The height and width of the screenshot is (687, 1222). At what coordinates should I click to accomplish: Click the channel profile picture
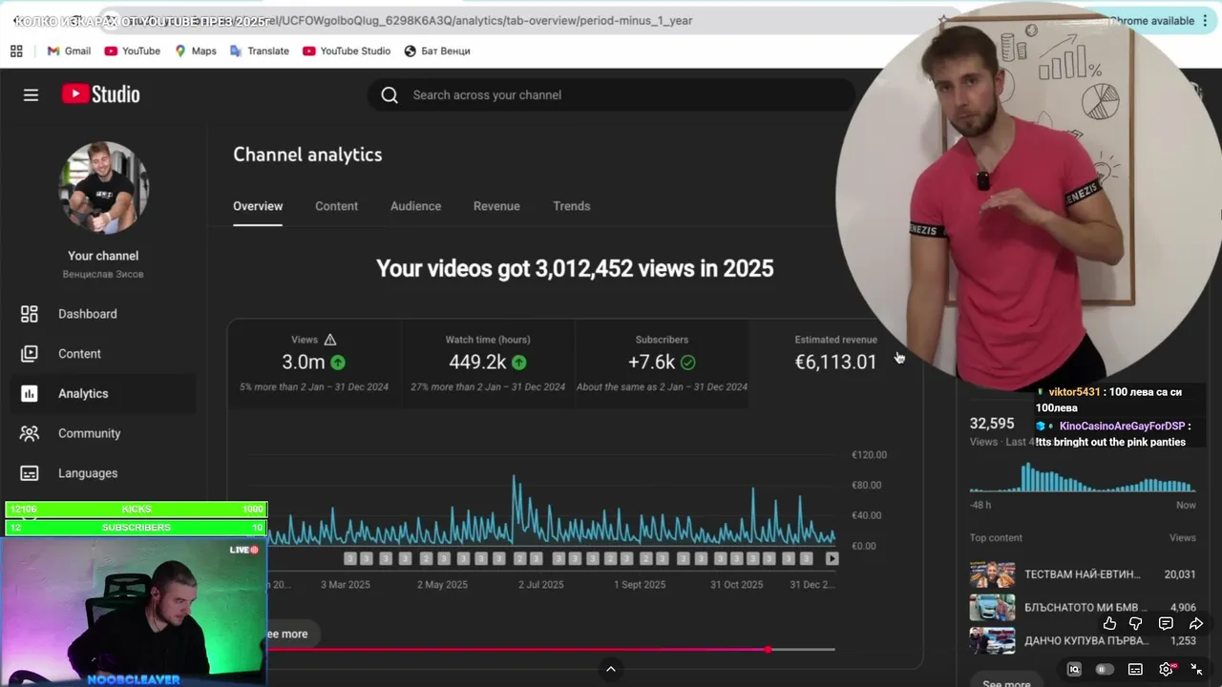pos(103,187)
